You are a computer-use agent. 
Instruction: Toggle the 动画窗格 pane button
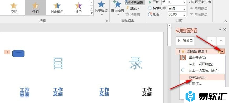135,2
